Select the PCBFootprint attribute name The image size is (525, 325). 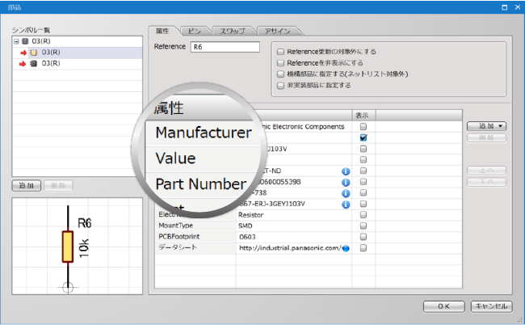point(178,237)
